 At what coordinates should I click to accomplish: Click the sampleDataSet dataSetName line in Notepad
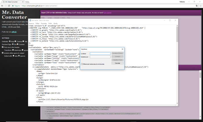56,69
